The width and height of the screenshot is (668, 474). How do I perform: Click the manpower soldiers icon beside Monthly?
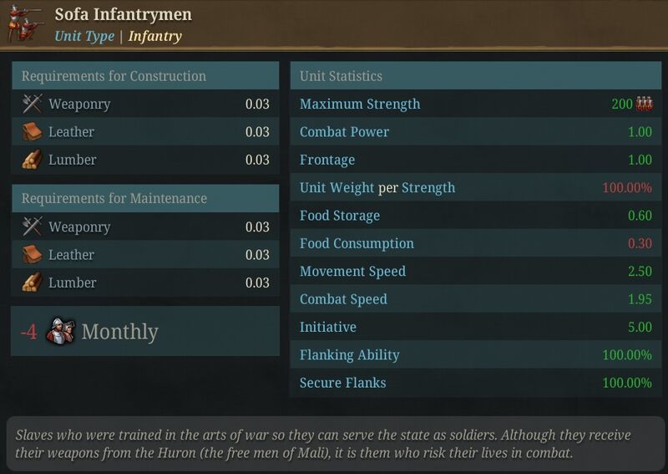60,331
